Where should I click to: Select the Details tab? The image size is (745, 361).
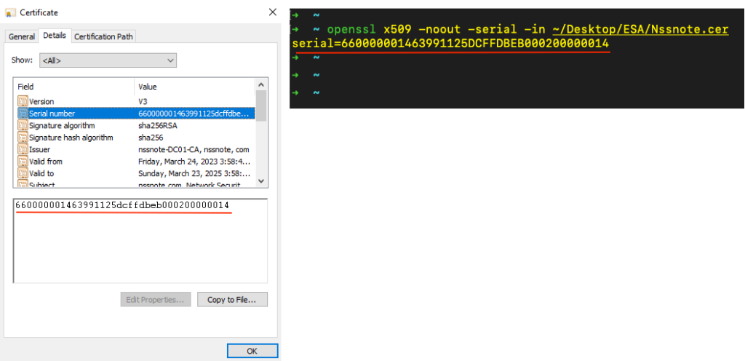click(x=55, y=36)
